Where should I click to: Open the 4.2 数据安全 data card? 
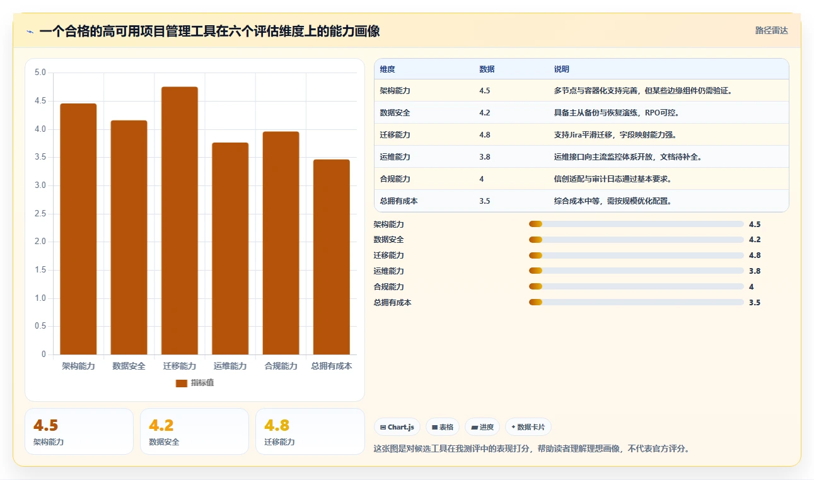pyautogui.click(x=194, y=431)
